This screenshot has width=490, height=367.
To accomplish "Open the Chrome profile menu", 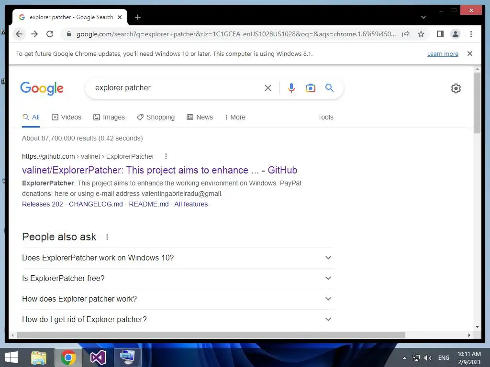I will (456, 34).
